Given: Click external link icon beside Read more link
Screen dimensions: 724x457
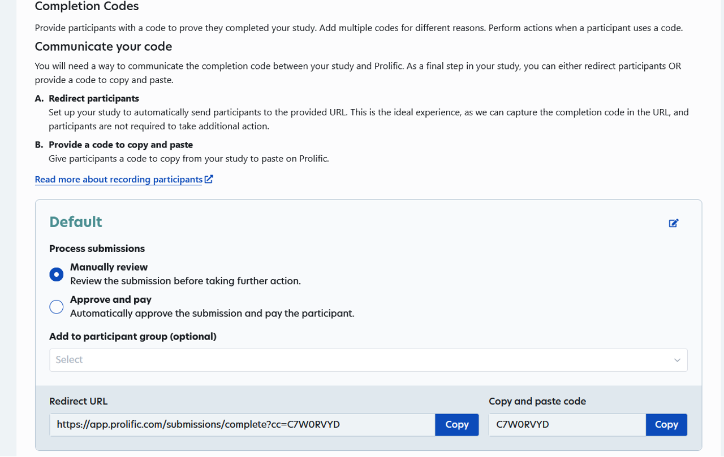Looking at the screenshot, I should [209, 179].
